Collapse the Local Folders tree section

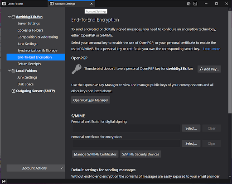click(10, 71)
